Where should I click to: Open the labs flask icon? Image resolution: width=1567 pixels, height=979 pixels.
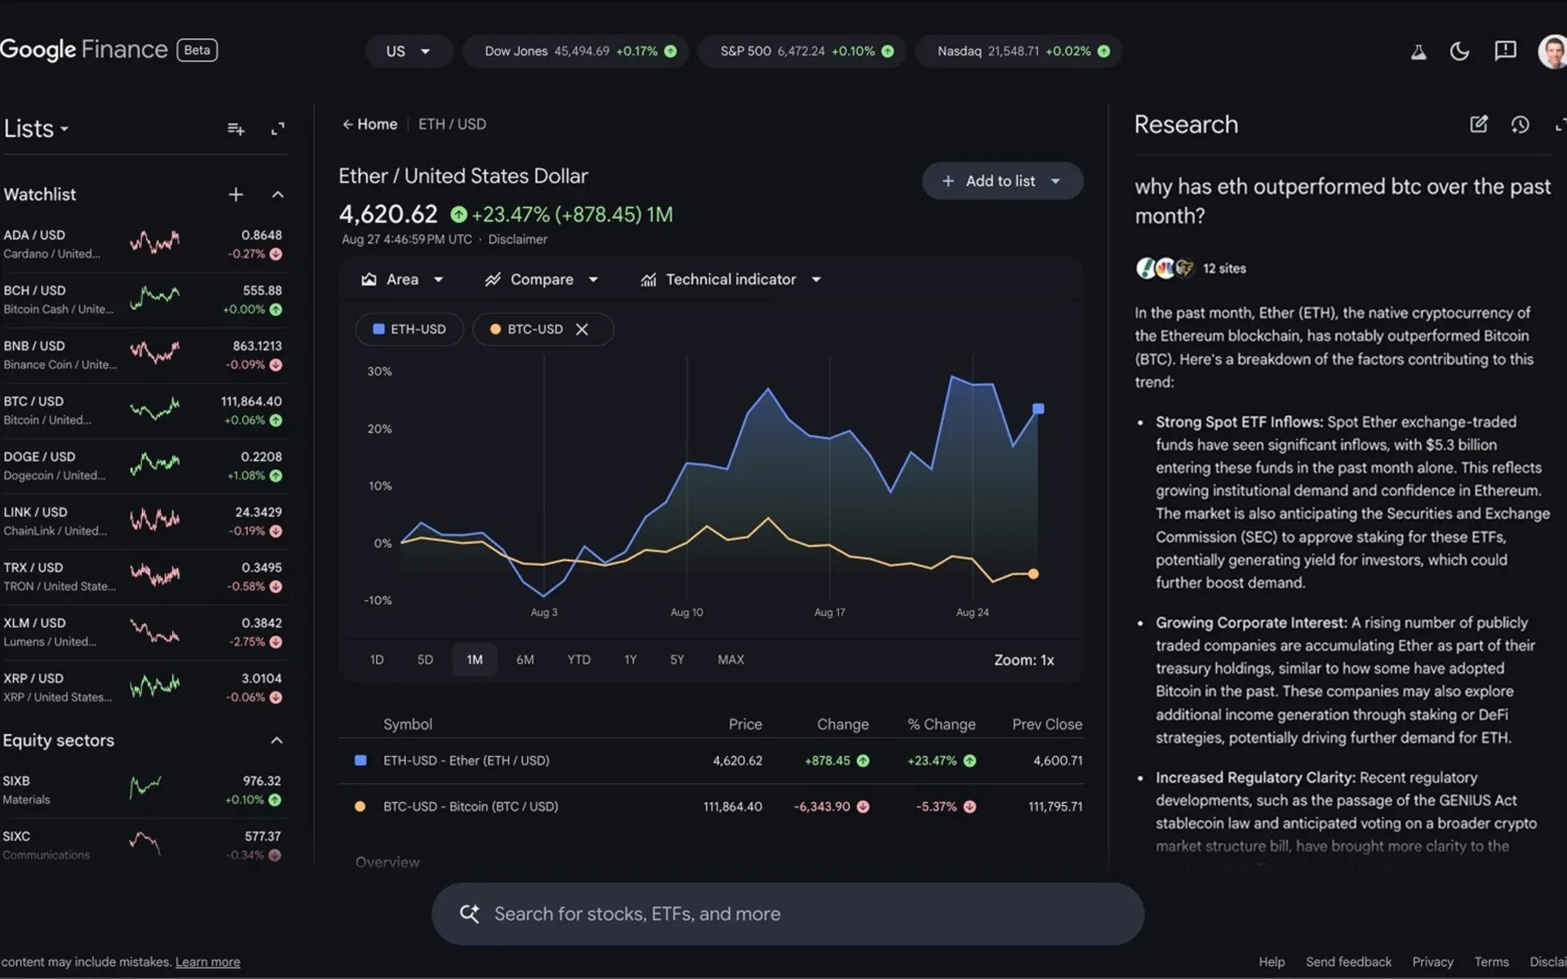click(x=1418, y=51)
